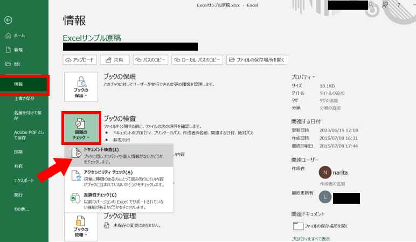The height and width of the screenshot is (242, 416).
Task: Click the タグの追加 field
Action: click(x=329, y=101)
